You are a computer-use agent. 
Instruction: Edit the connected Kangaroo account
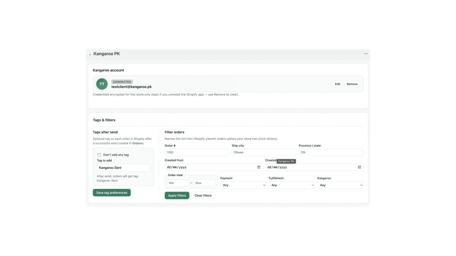point(338,84)
